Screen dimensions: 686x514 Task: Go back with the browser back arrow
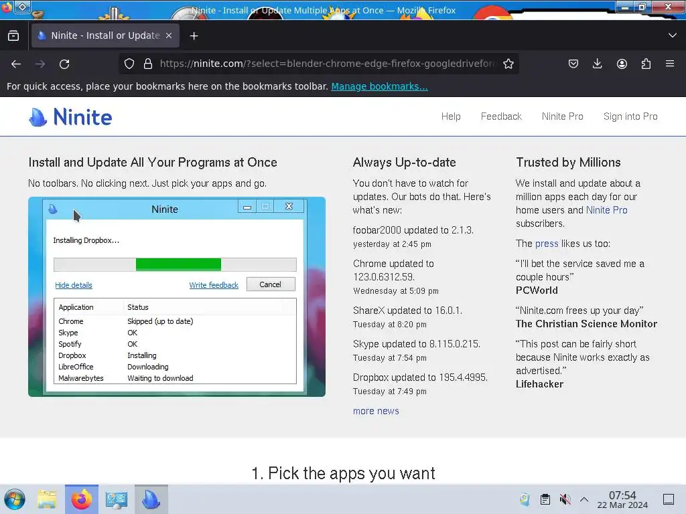[x=16, y=64]
